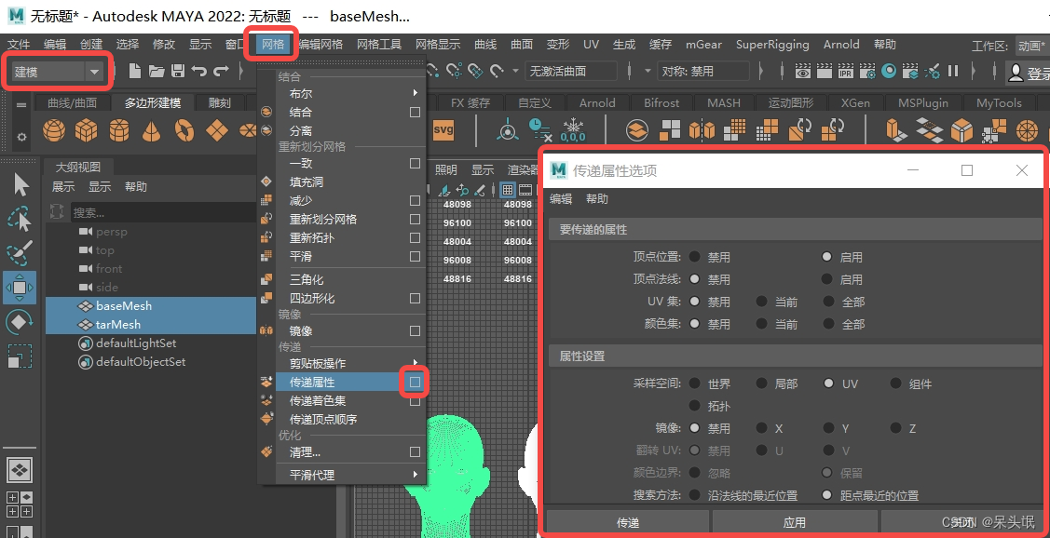
Task: Click the shelf gear settings icon
Action: click(x=21, y=137)
